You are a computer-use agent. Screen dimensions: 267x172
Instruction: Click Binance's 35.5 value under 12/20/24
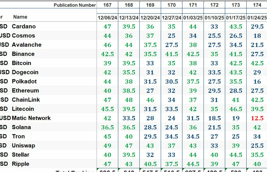[150, 54]
